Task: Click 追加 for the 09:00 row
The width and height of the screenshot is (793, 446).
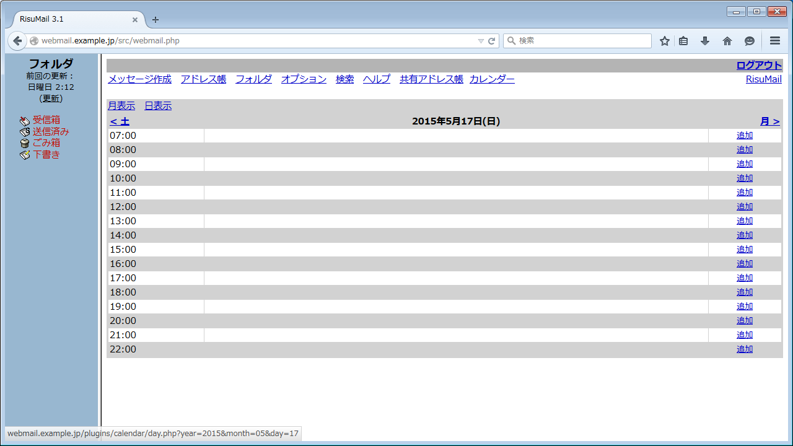Action: 745,164
